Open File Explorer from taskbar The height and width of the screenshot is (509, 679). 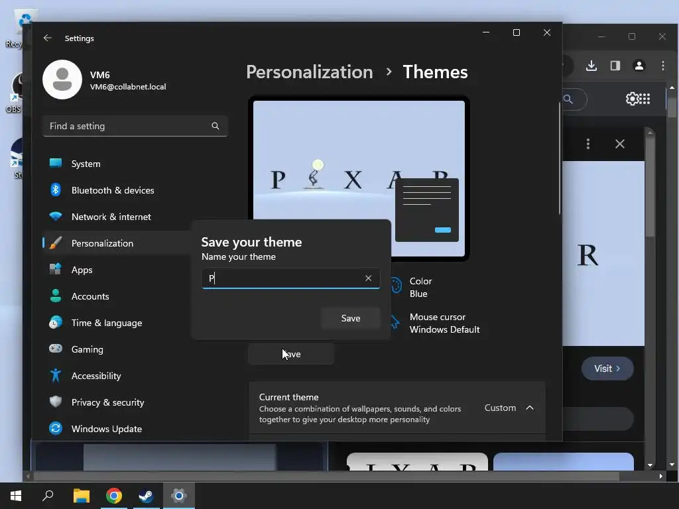coord(81,496)
